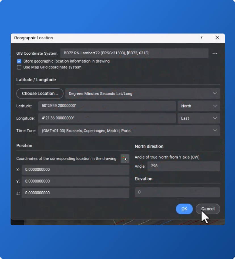The height and width of the screenshot is (259, 235).
Task: Uncheck Store geographic location information in drawing
Action: click(x=19, y=61)
